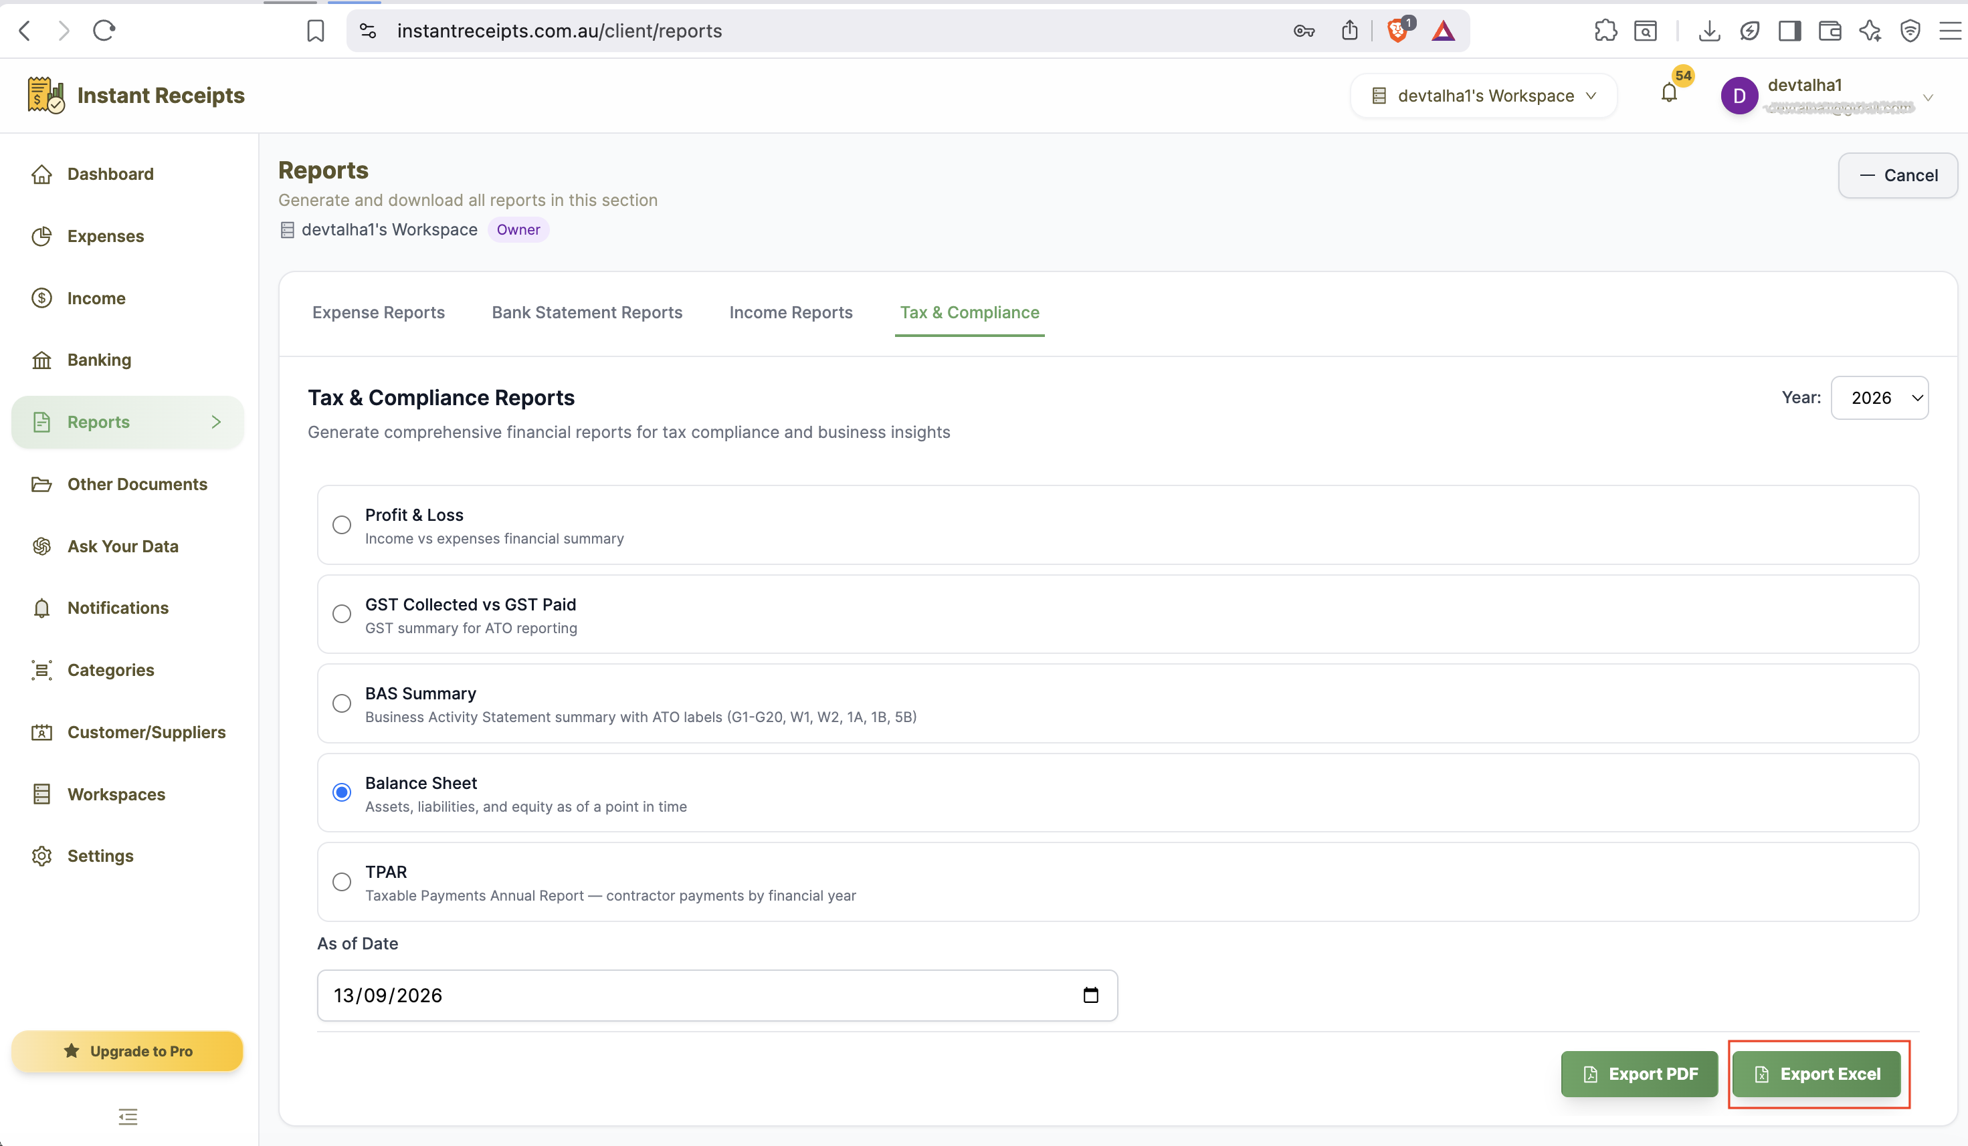Switch to Expense Reports tab
The image size is (1968, 1146).
[x=379, y=312]
